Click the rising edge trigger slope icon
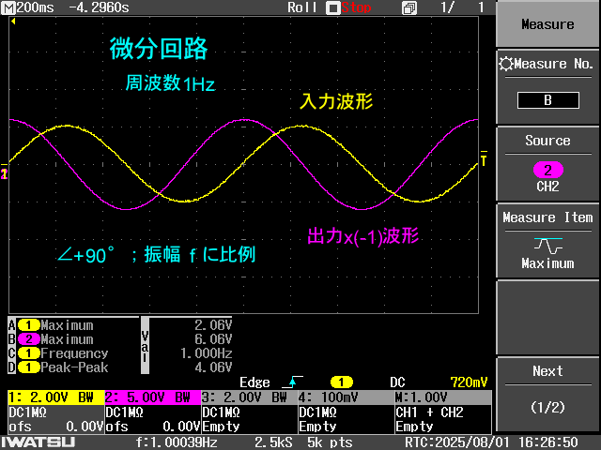Viewport: 601px width, 450px height. (x=295, y=382)
